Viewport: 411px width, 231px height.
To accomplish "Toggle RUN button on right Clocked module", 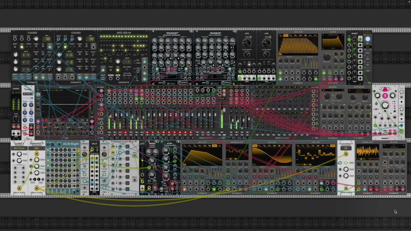I will pyautogui.click(x=65, y=47).
